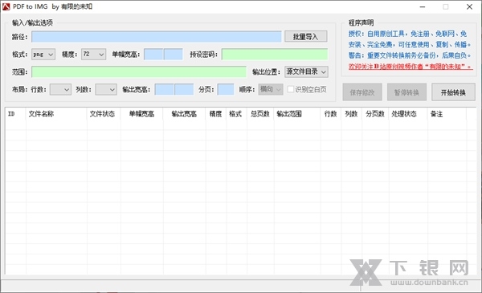Click the 总页数 column header
The width and height of the screenshot is (482, 293).
(260, 114)
